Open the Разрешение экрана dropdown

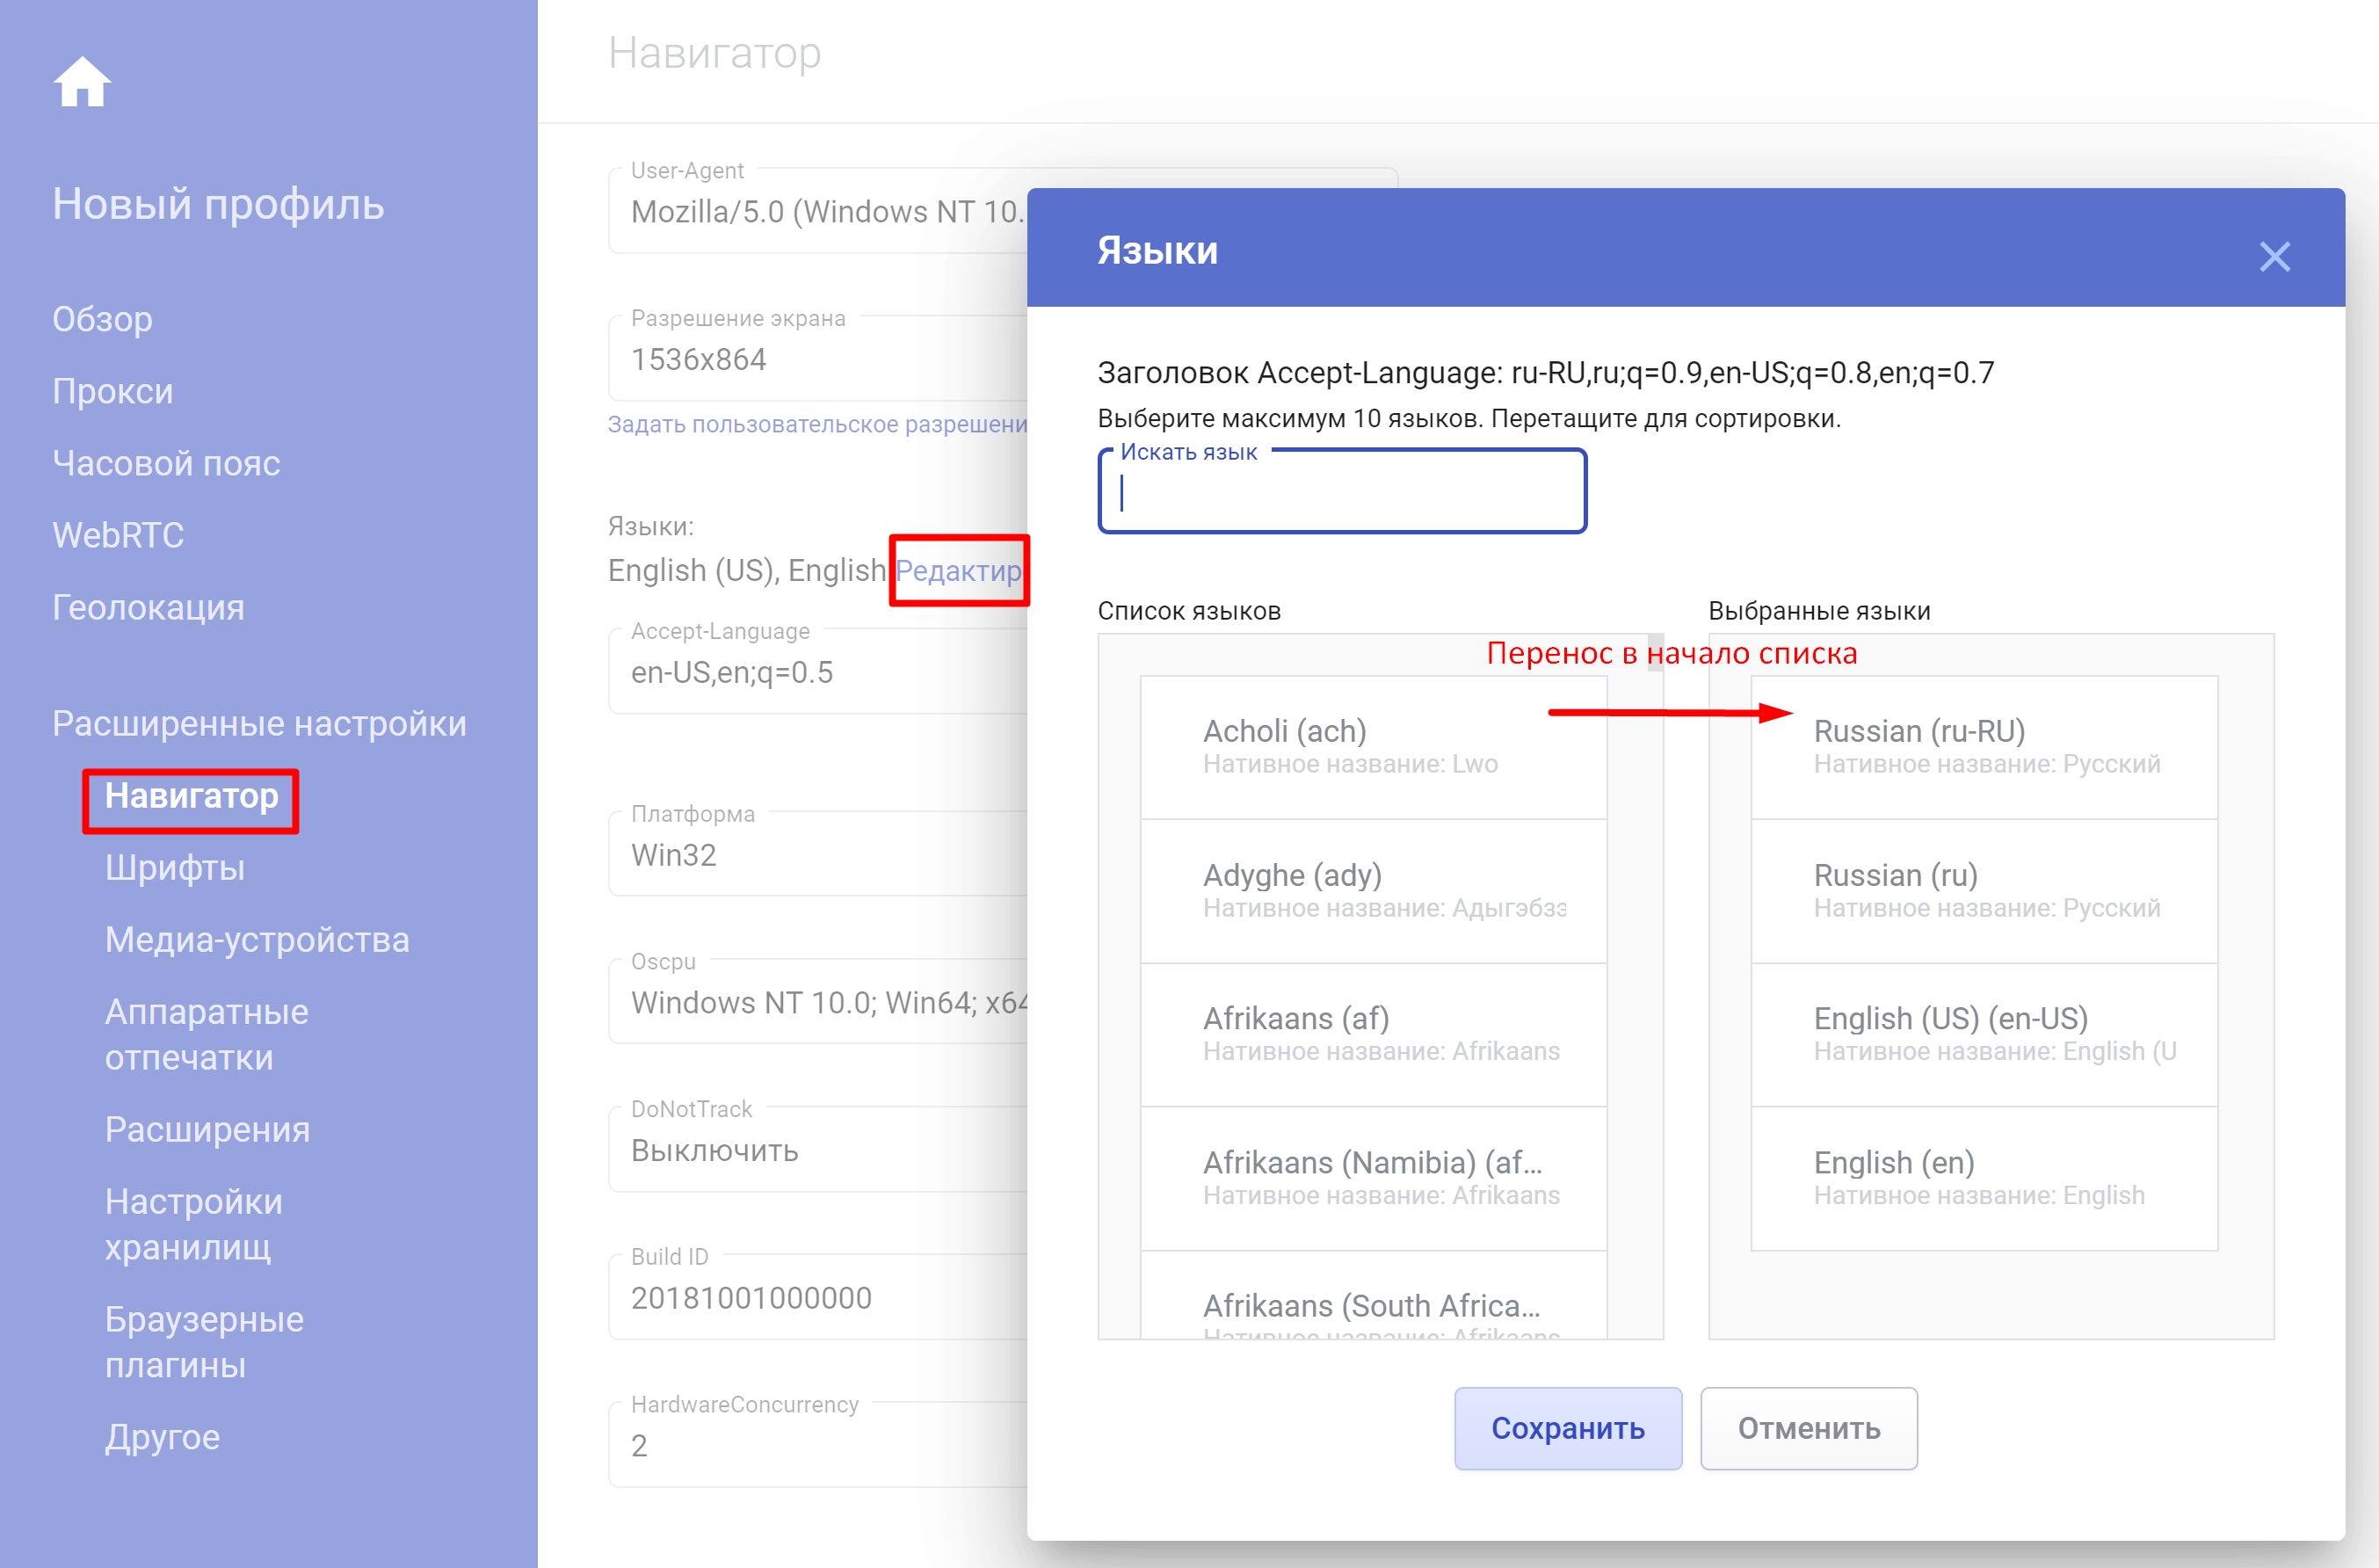pyautogui.click(x=817, y=359)
